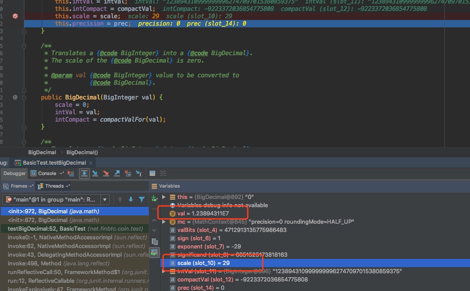Select frame invoke:62, NativeMethodAccessorImpl
The width and height of the screenshot is (470, 291).
coord(75,246)
